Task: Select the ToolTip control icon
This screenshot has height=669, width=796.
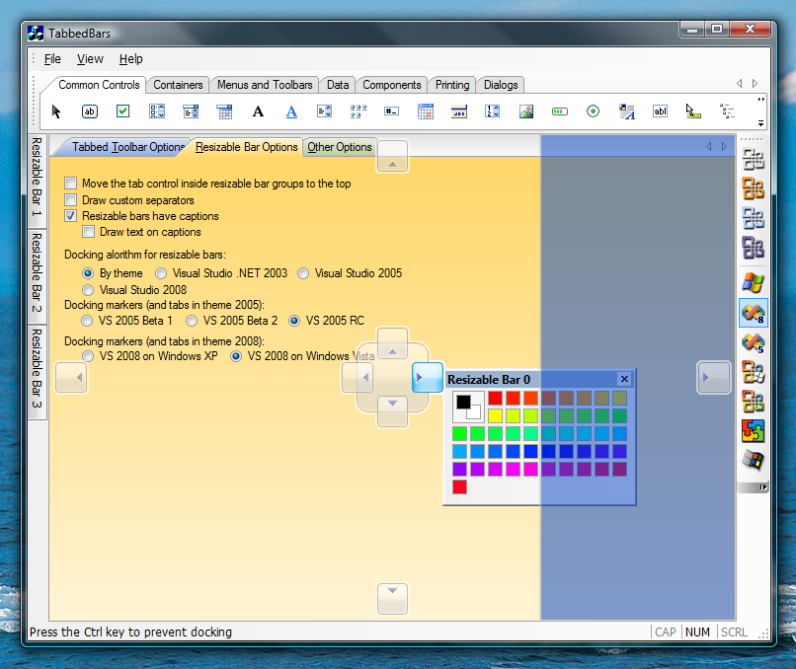Action: click(693, 111)
